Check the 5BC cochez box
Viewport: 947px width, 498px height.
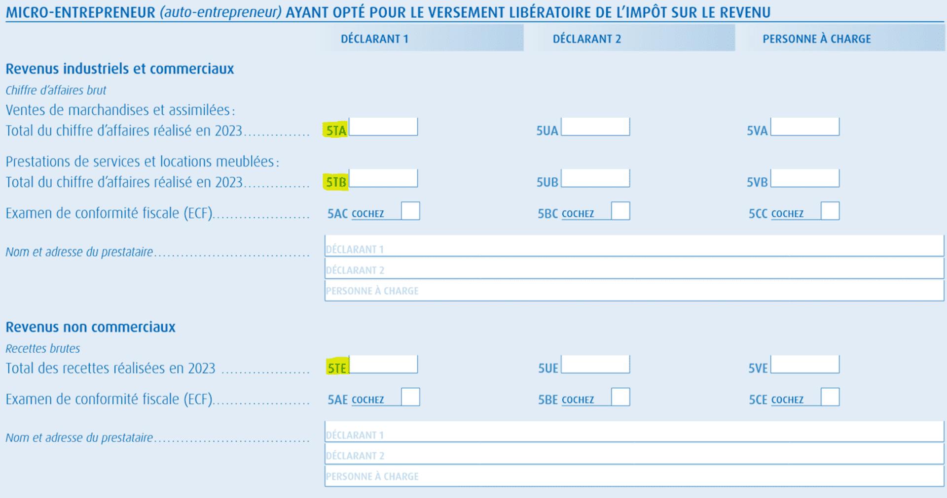point(620,211)
